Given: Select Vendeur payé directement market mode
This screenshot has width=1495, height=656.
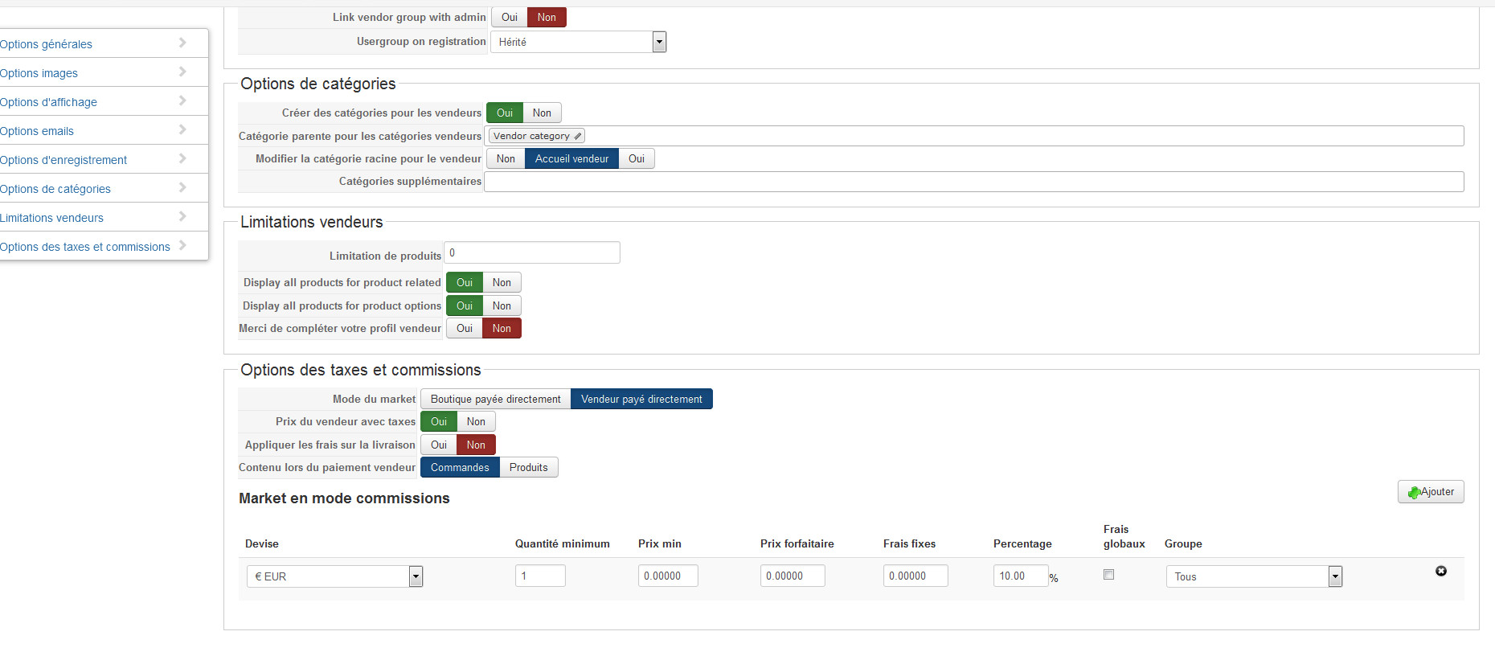Looking at the screenshot, I should 641,399.
